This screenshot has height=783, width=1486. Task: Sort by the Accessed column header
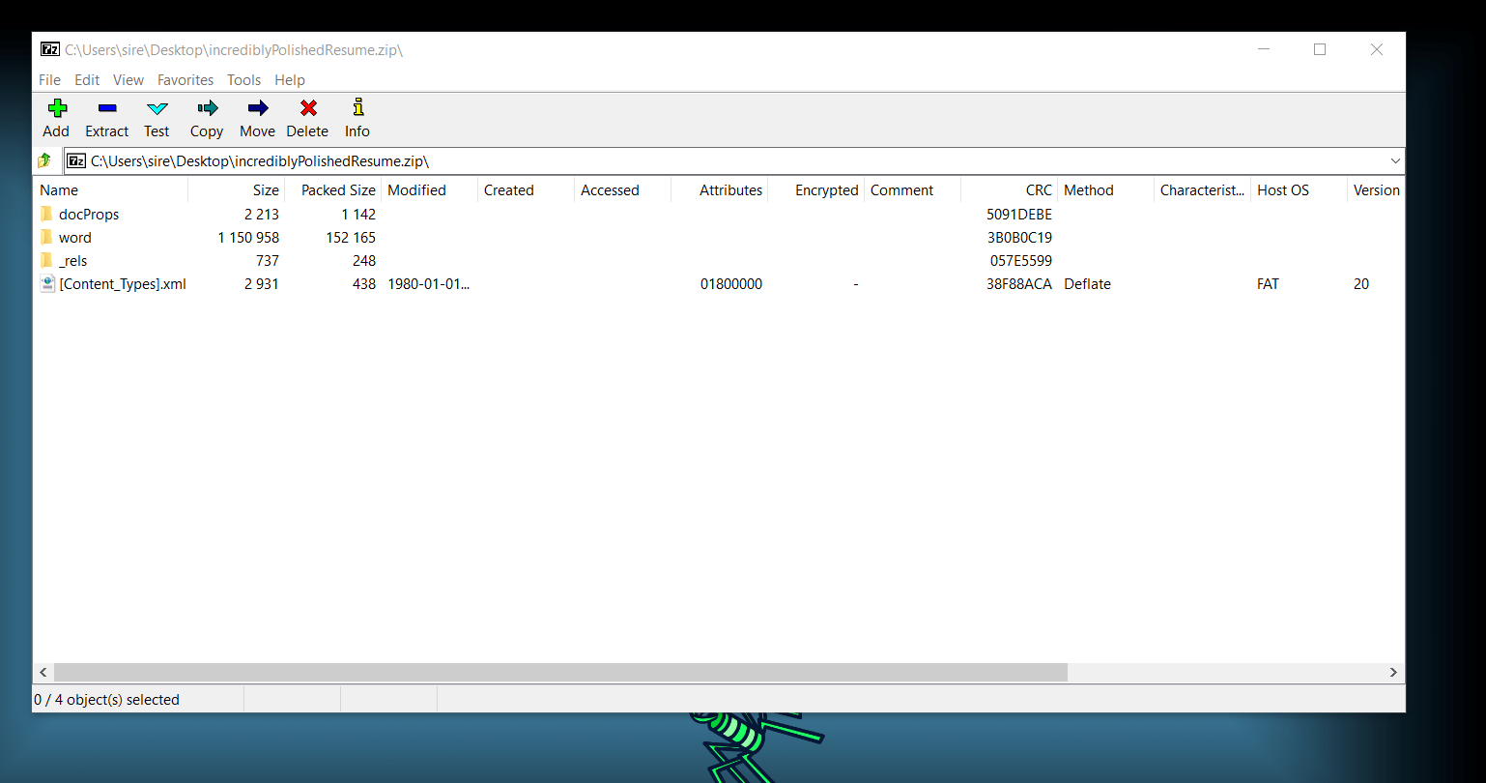[623, 190]
